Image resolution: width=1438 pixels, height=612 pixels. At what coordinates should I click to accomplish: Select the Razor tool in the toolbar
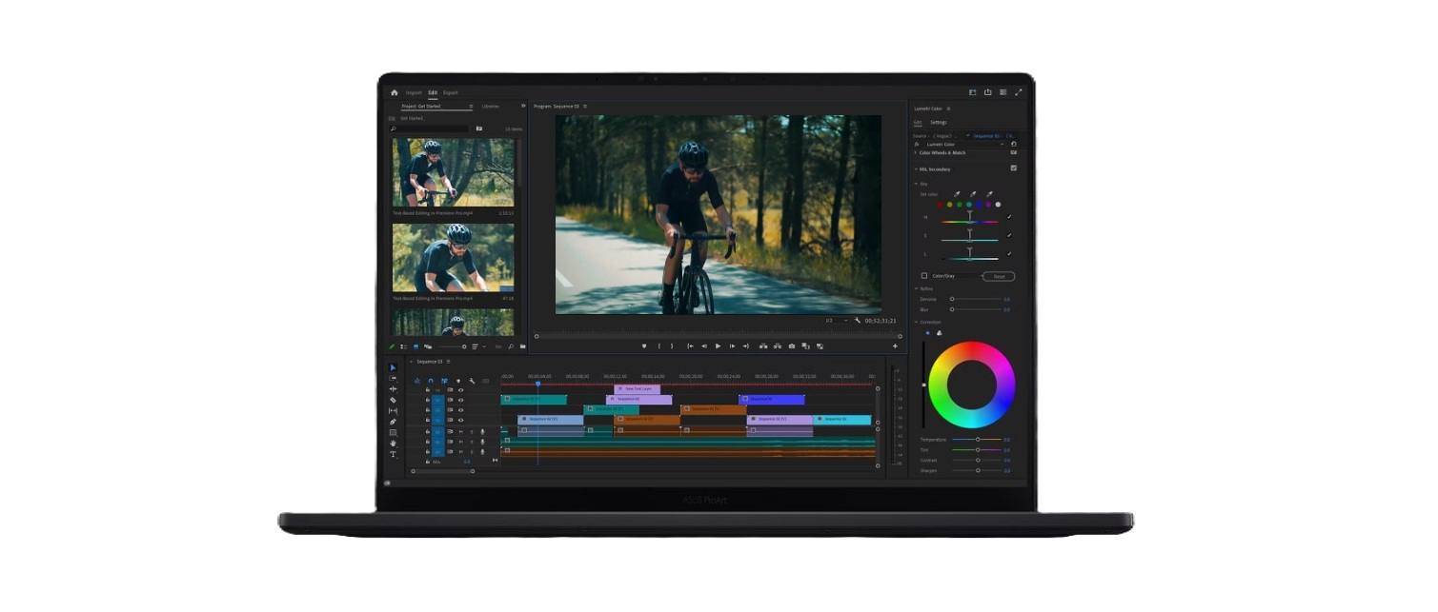pyautogui.click(x=393, y=400)
